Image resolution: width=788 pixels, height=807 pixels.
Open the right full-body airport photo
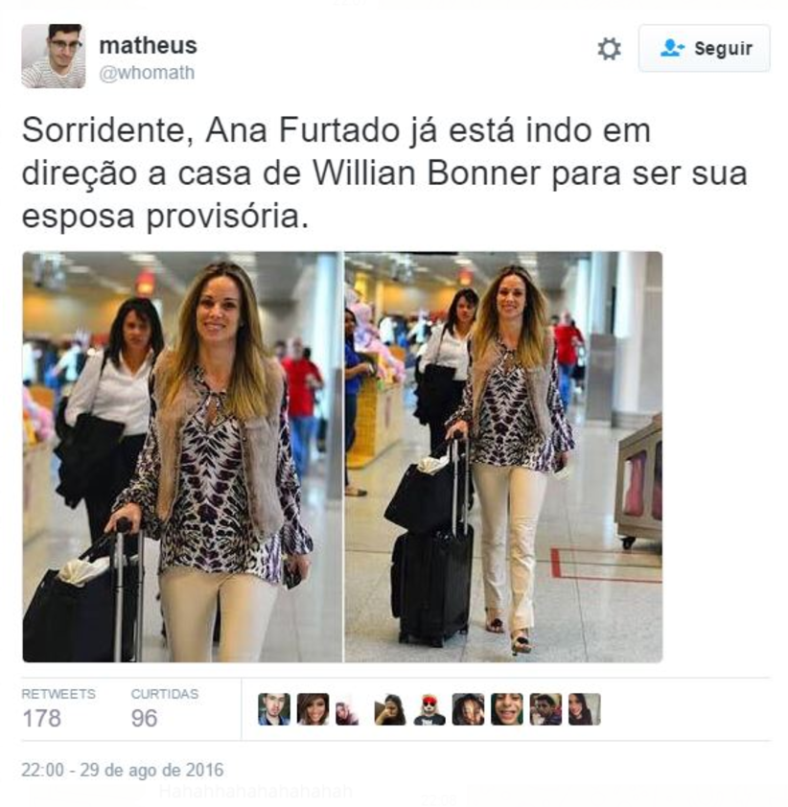pos(503,456)
